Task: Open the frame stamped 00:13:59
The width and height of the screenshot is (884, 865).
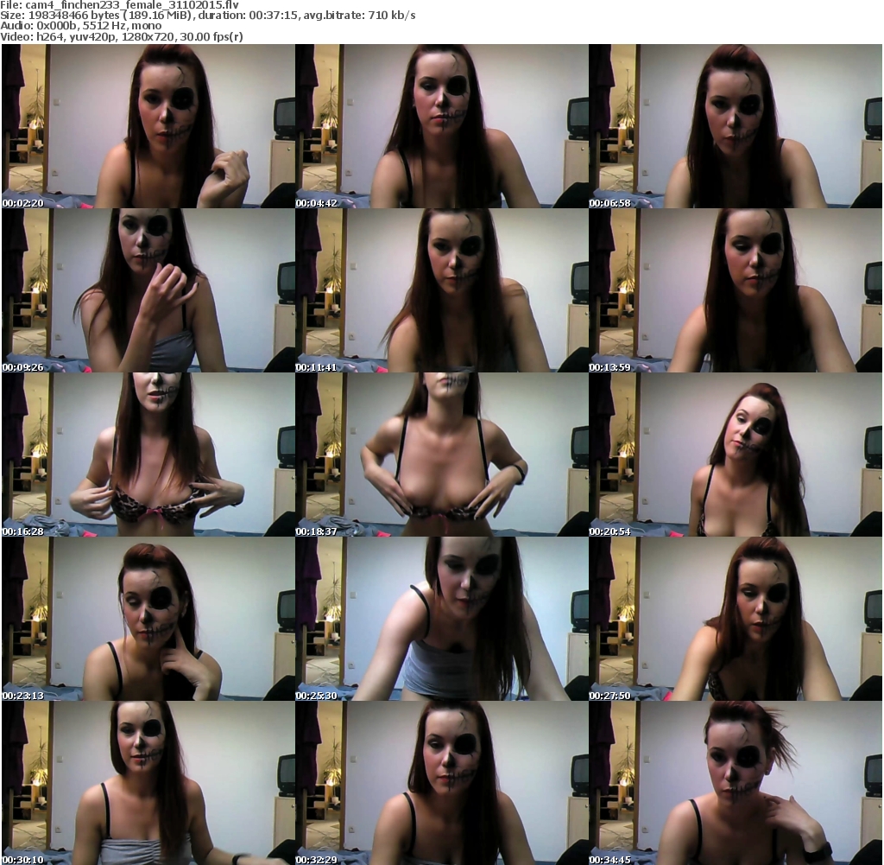Action: tap(736, 290)
